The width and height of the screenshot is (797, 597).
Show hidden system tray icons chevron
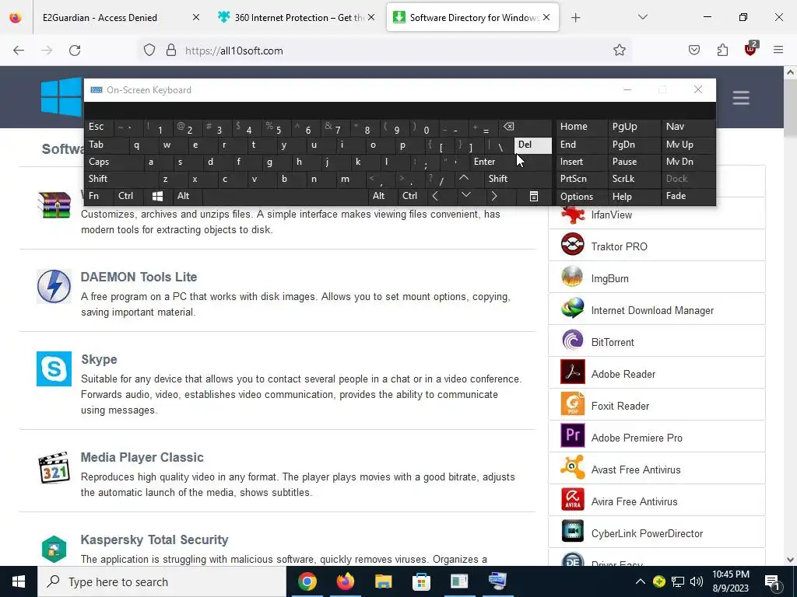641,581
